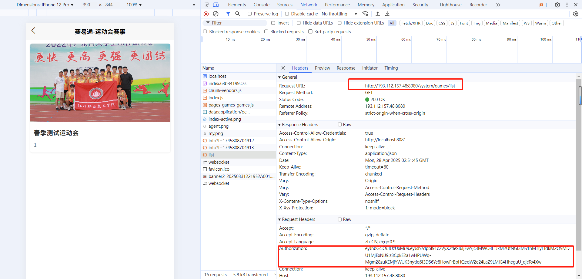Open network search magnifier
This screenshot has width=582, height=279.
click(238, 14)
